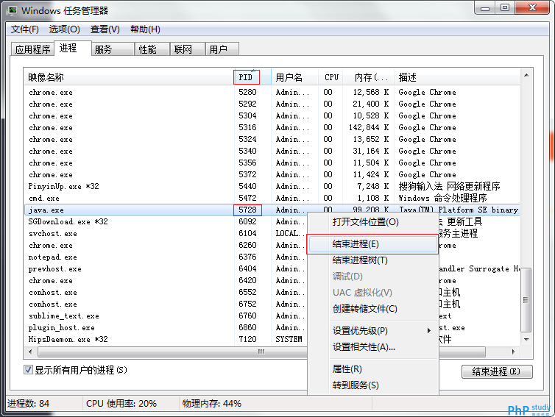
Task: Click the horizontal scrollbar thumb
Action: point(261,352)
